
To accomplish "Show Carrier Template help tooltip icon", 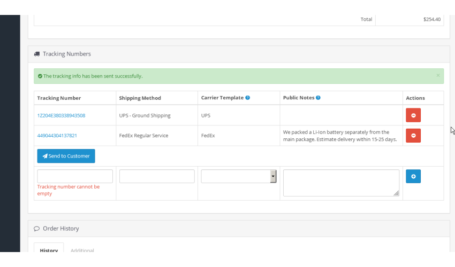I will coord(247,98).
